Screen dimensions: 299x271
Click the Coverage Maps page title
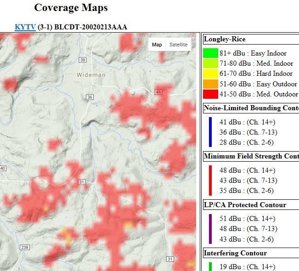coord(71,8)
